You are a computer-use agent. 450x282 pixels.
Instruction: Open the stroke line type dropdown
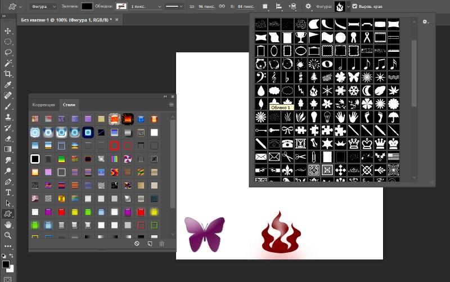[174, 6]
